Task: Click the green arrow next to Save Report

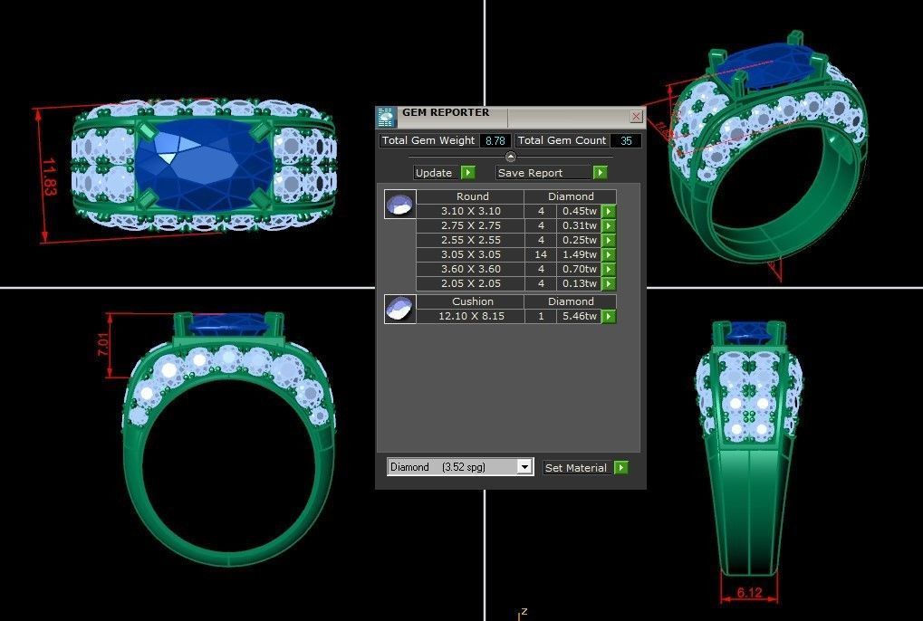Action: (600, 172)
